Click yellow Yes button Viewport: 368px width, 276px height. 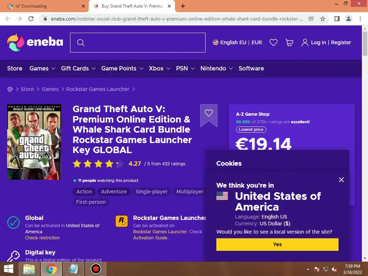(277, 244)
